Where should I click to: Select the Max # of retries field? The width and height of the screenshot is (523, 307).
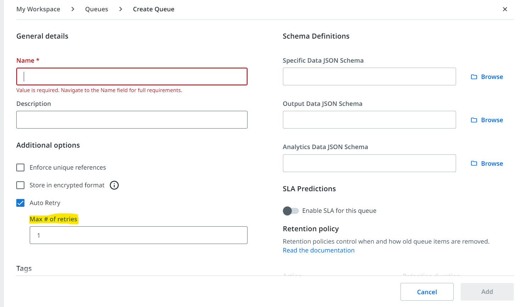coord(138,235)
